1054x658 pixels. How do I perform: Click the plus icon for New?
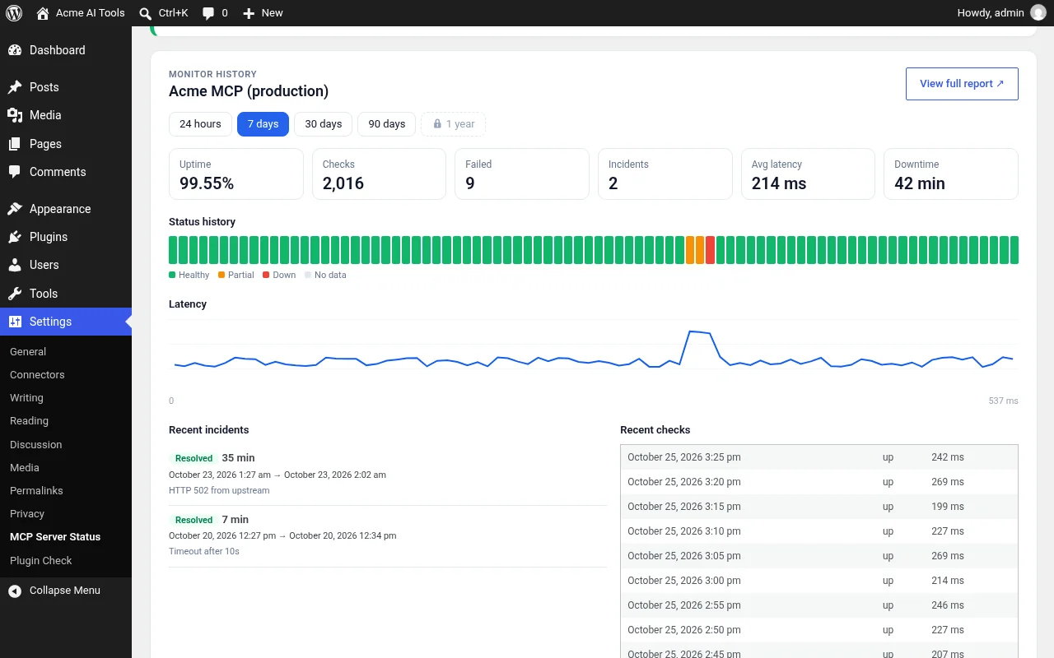click(x=249, y=13)
